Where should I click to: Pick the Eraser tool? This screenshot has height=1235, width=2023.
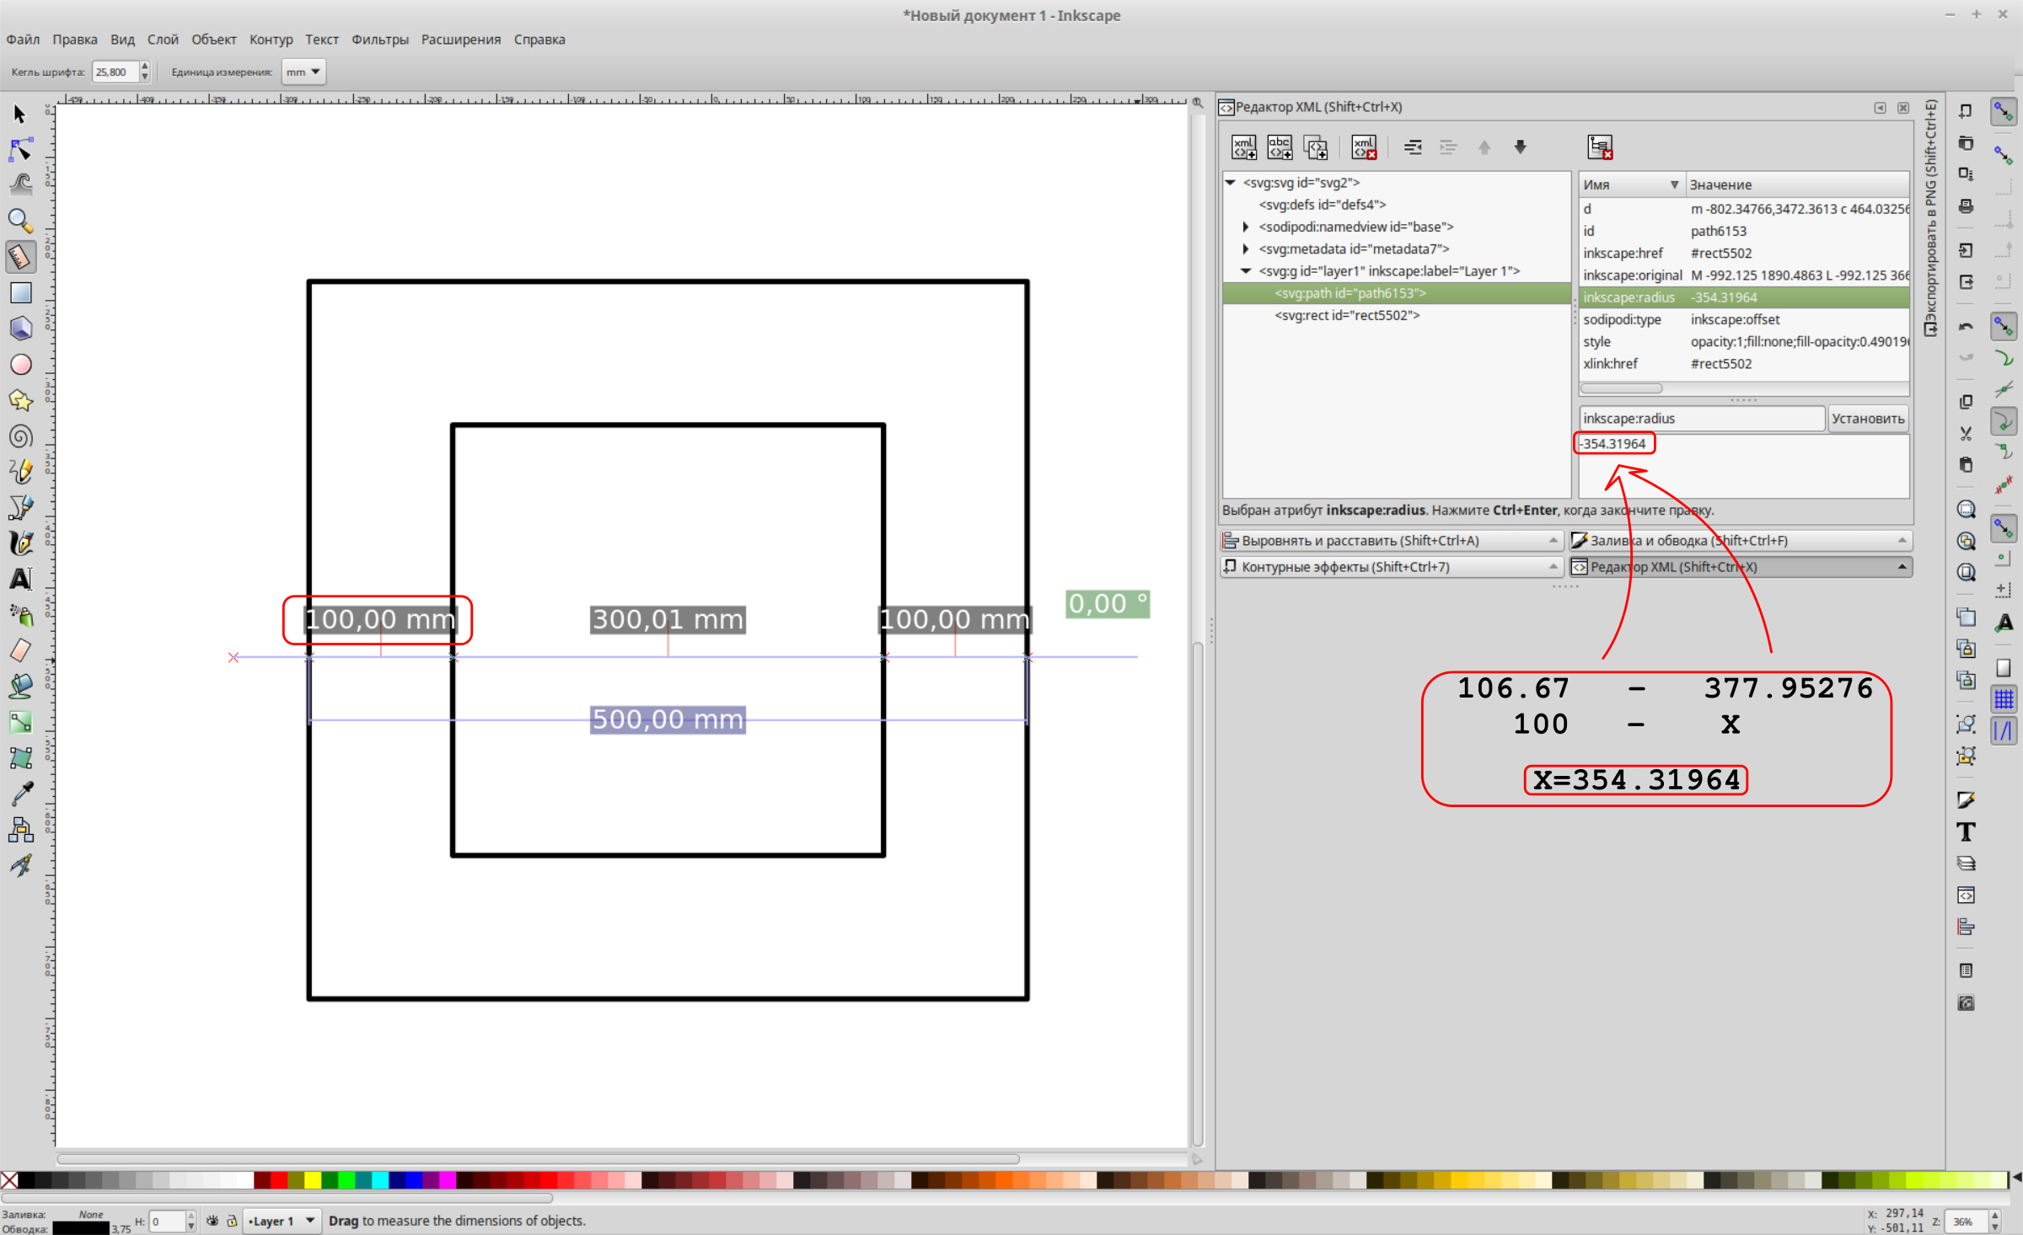pos(20,650)
